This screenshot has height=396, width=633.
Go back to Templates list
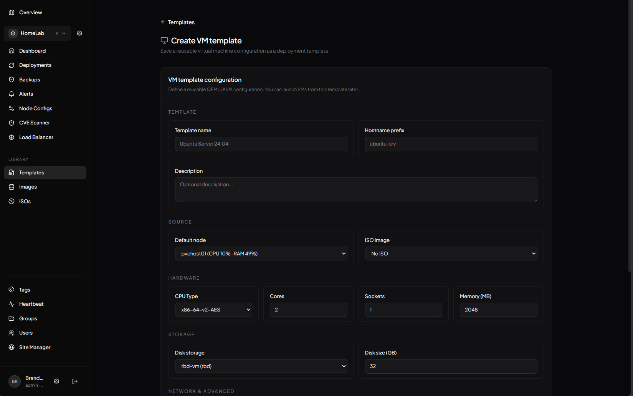[x=178, y=22]
